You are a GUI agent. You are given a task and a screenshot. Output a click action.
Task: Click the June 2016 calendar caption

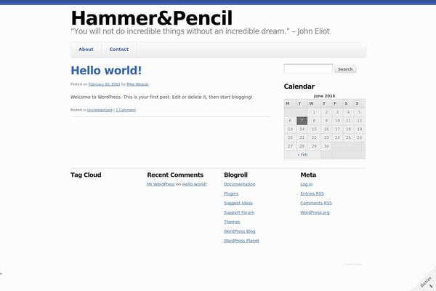pyautogui.click(x=324, y=96)
